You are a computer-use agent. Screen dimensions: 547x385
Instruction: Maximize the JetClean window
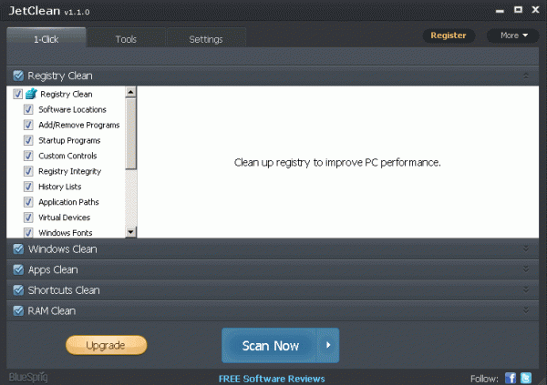(x=519, y=10)
